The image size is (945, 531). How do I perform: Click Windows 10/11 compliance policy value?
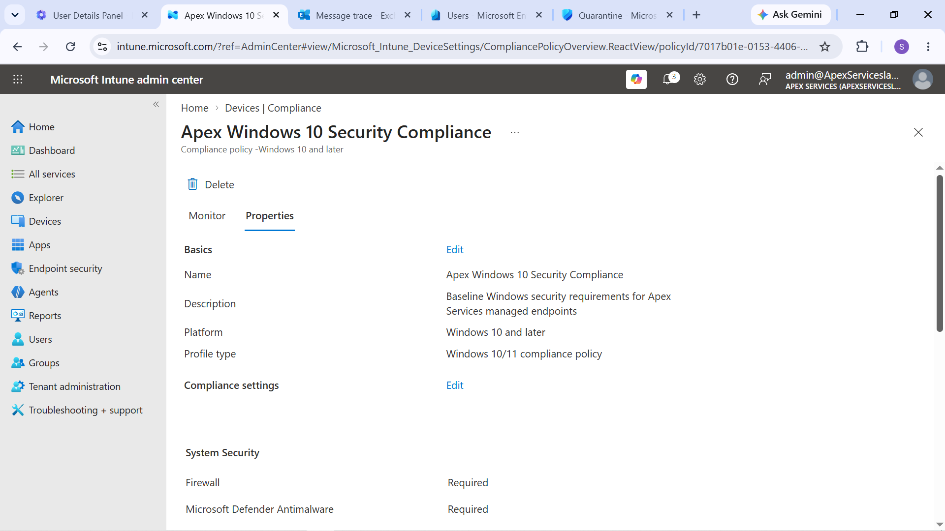coord(524,354)
